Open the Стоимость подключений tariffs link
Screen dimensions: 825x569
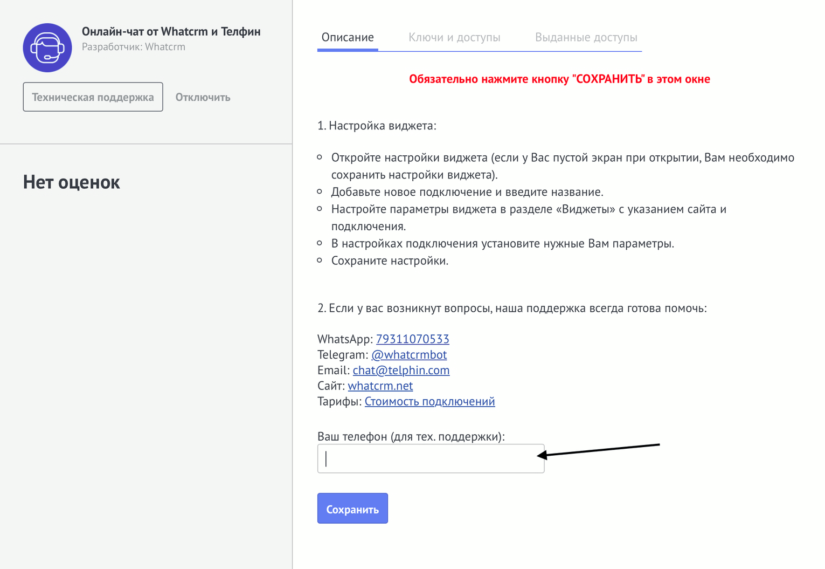pyautogui.click(x=429, y=401)
